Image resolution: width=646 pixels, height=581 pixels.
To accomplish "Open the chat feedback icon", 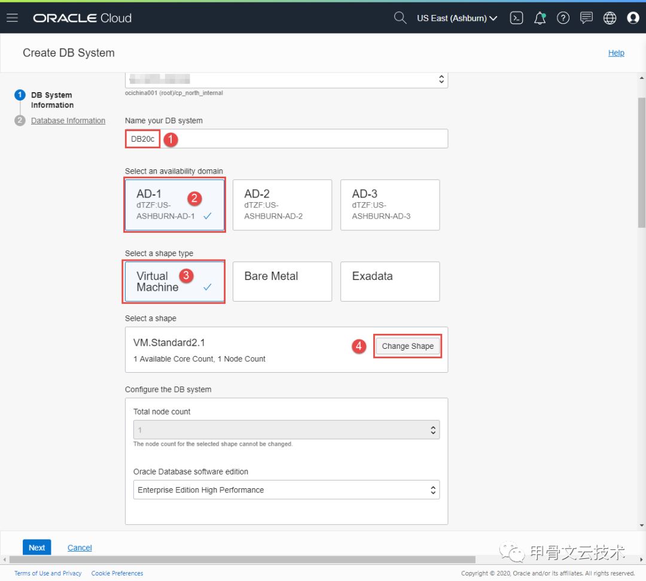I will [586, 18].
